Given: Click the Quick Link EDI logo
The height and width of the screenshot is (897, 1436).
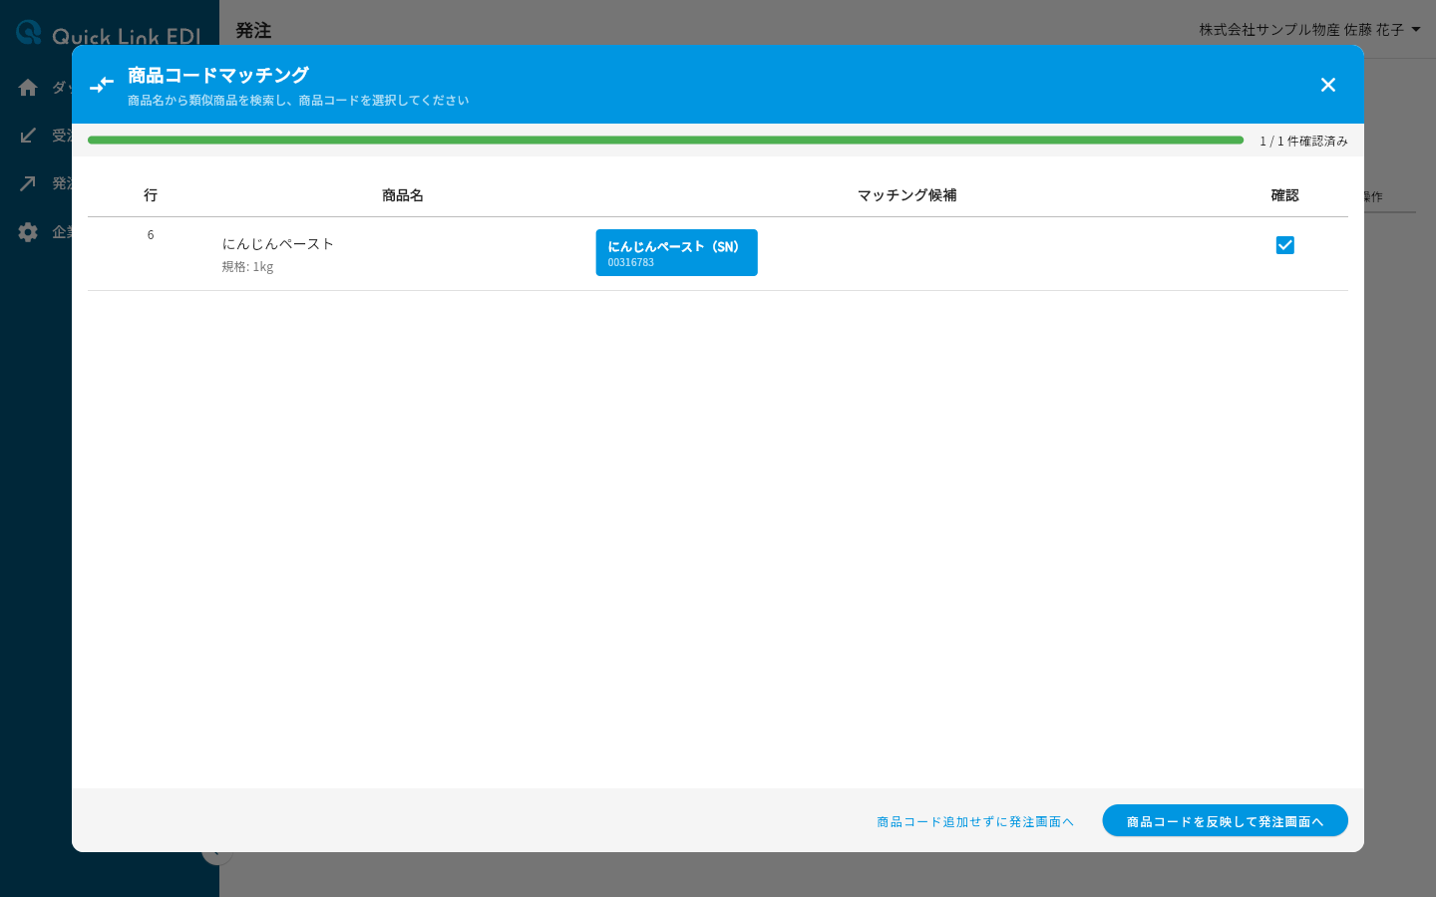Looking at the screenshot, I should [109, 33].
